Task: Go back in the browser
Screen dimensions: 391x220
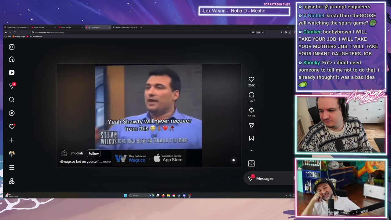Action: (6, 32)
